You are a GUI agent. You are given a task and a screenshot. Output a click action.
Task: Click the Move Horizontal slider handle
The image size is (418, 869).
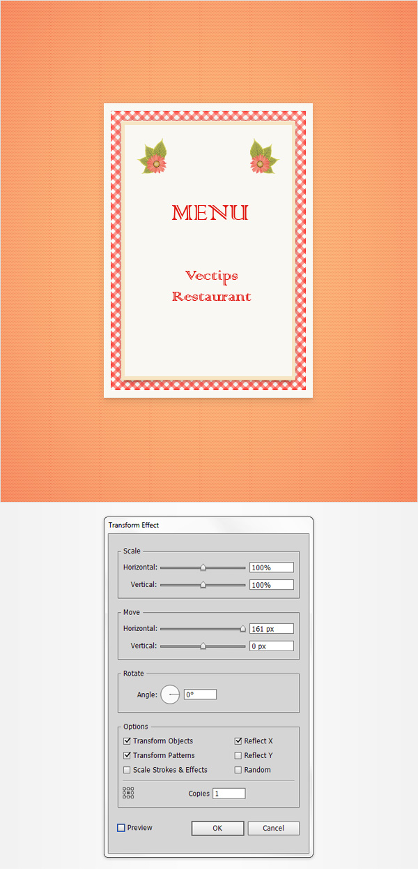point(243,629)
